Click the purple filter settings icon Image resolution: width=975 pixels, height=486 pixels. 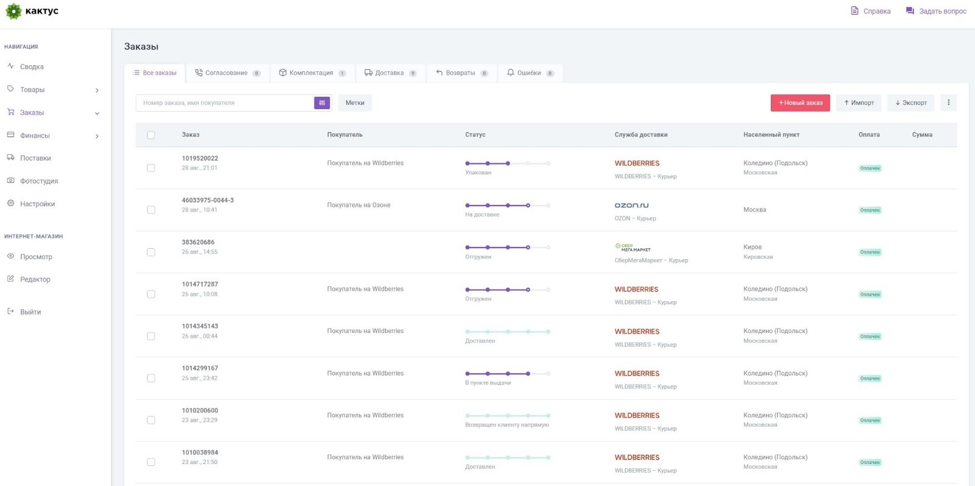click(x=322, y=103)
